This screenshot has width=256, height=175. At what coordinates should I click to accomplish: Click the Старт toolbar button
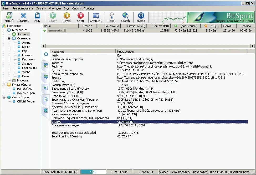tap(53, 17)
